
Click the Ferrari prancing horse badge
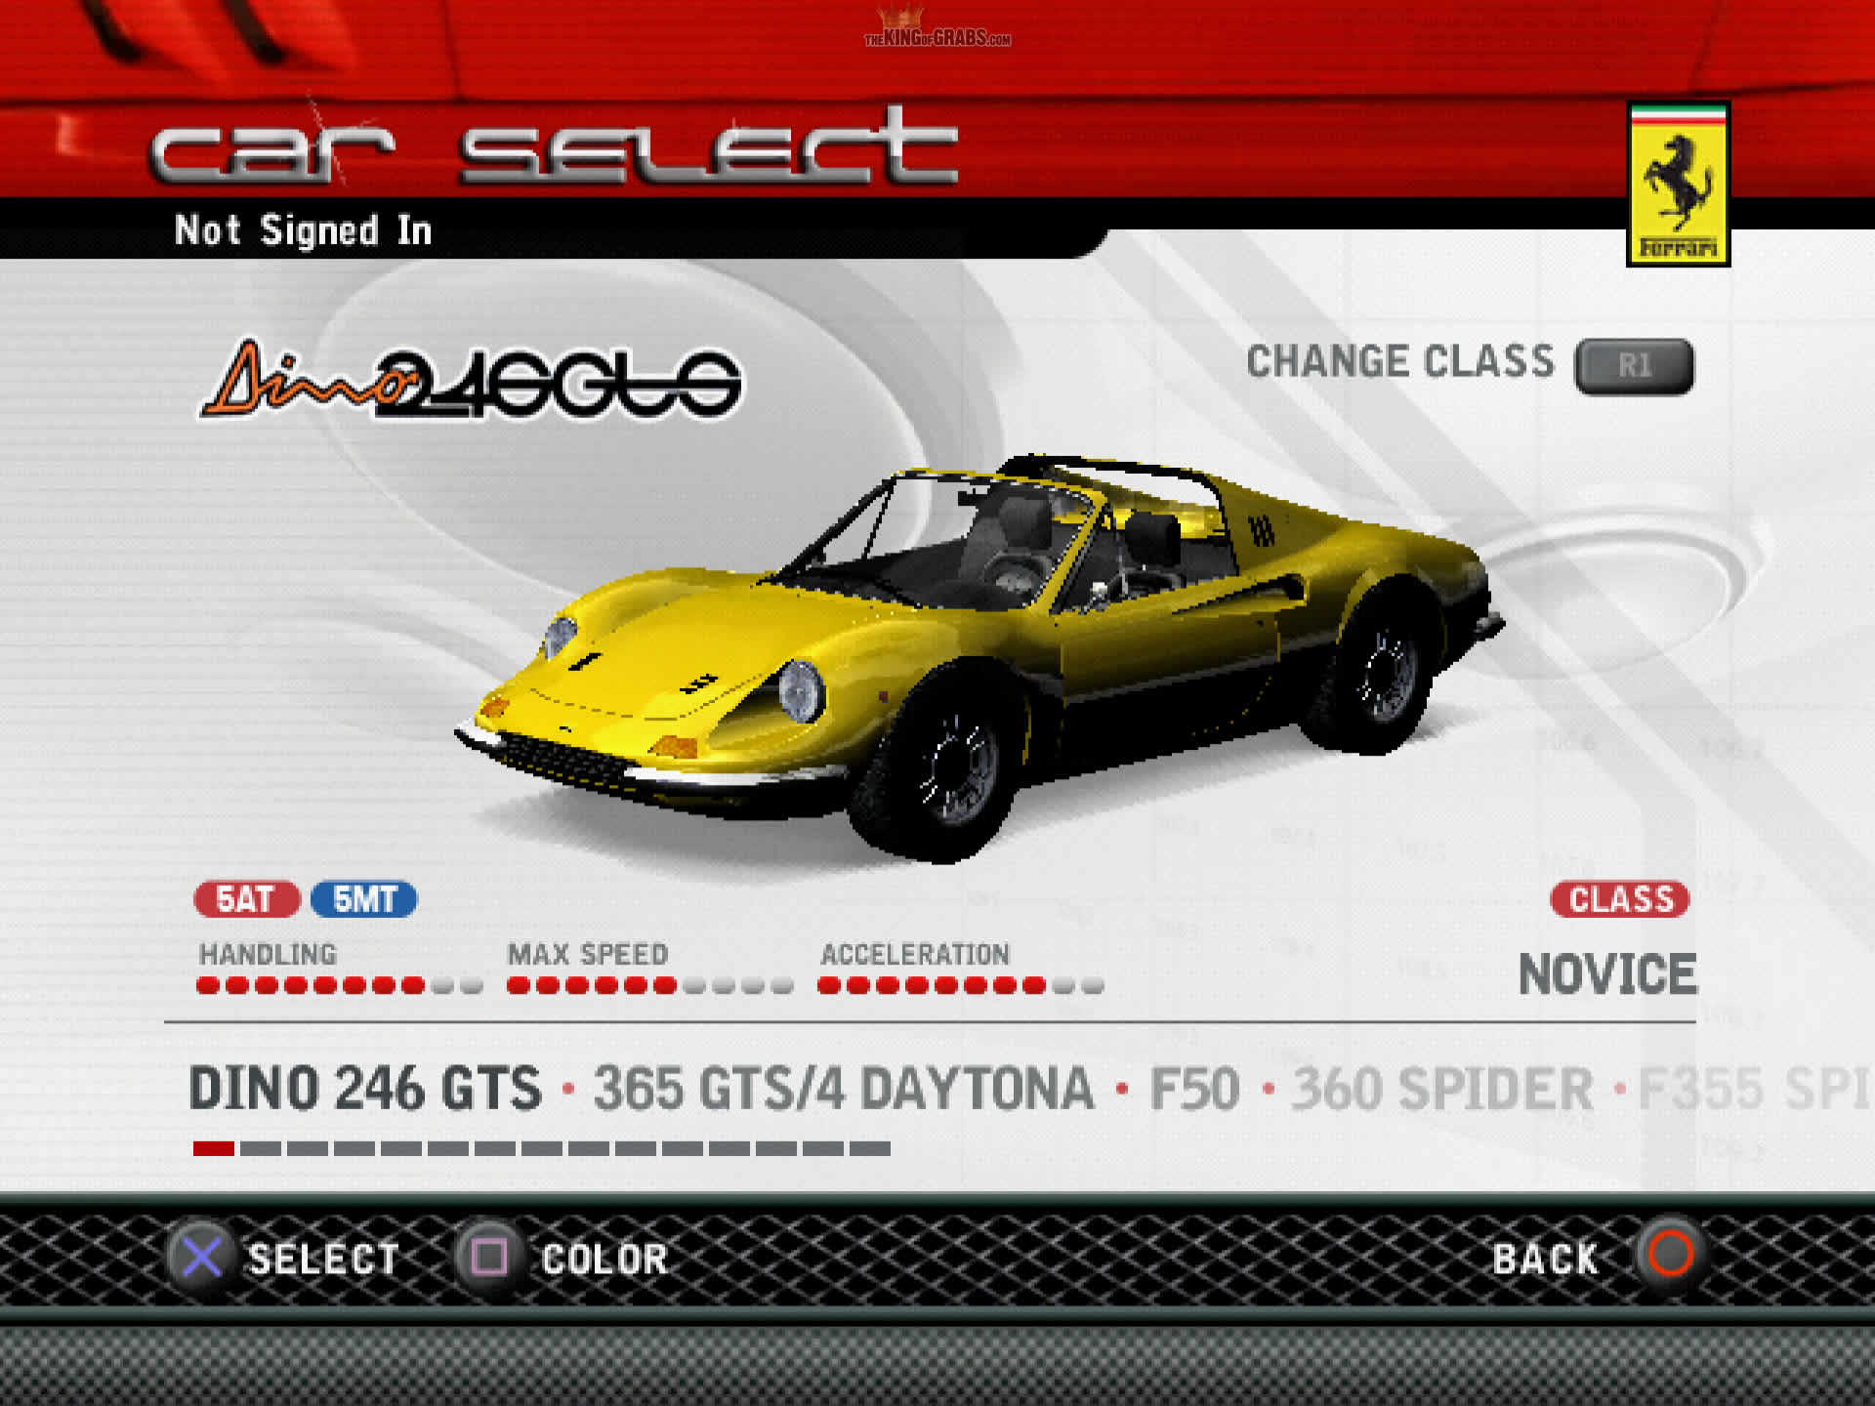(x=1677, y=184)
